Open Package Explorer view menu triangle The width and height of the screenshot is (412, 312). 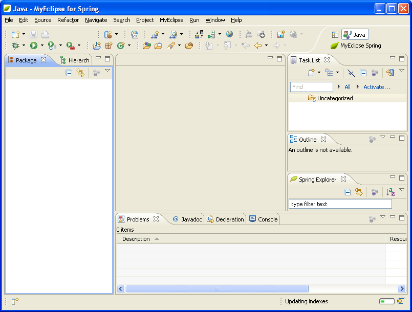[107, 71]
